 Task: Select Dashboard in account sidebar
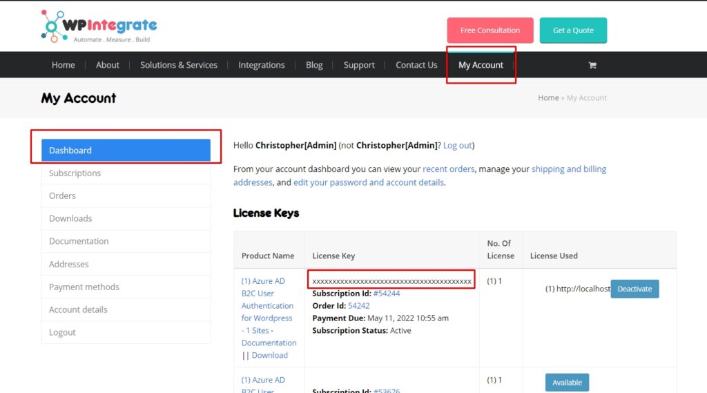(126, 151)
